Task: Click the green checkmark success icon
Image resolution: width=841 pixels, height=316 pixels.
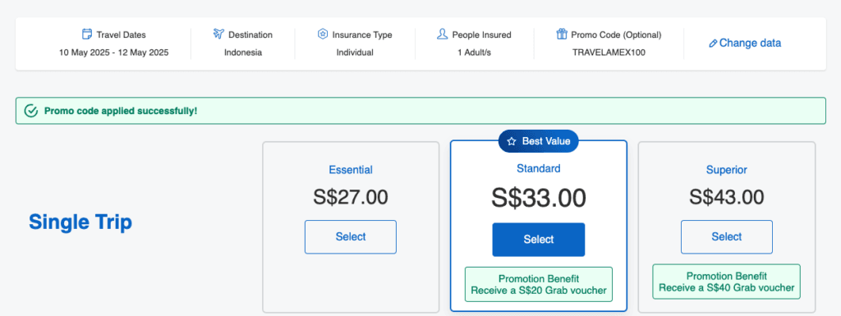Action: click(x=31, y=111)
